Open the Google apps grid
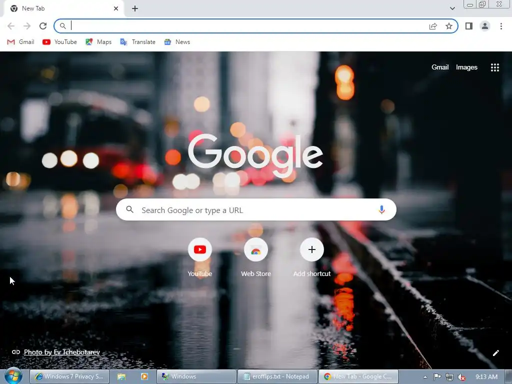512x384 pixels. coord(494,67)
